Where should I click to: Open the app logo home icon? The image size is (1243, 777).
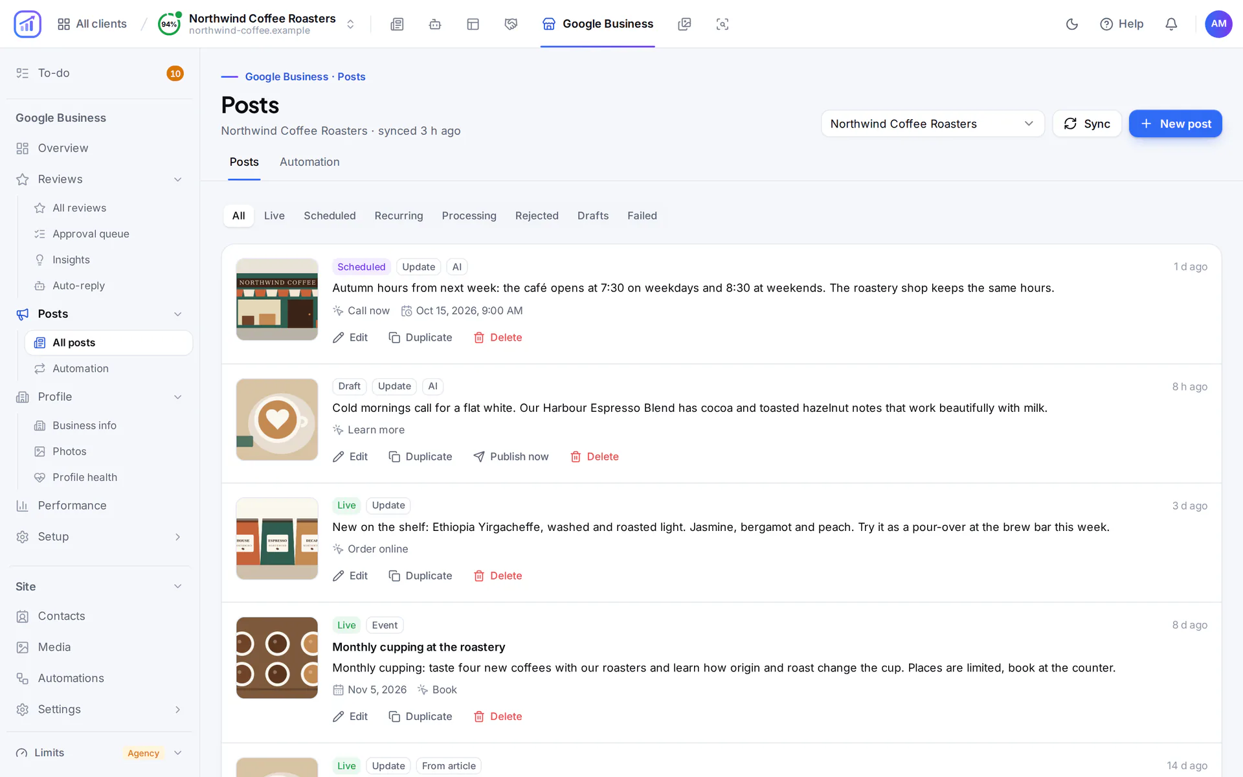pos(27,24)
